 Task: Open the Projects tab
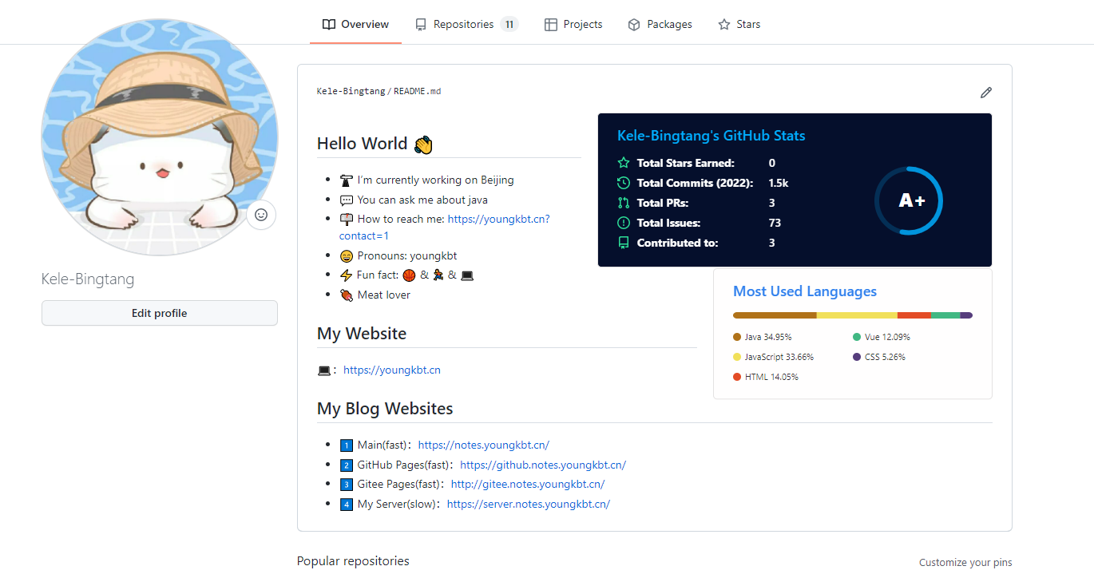573,25
